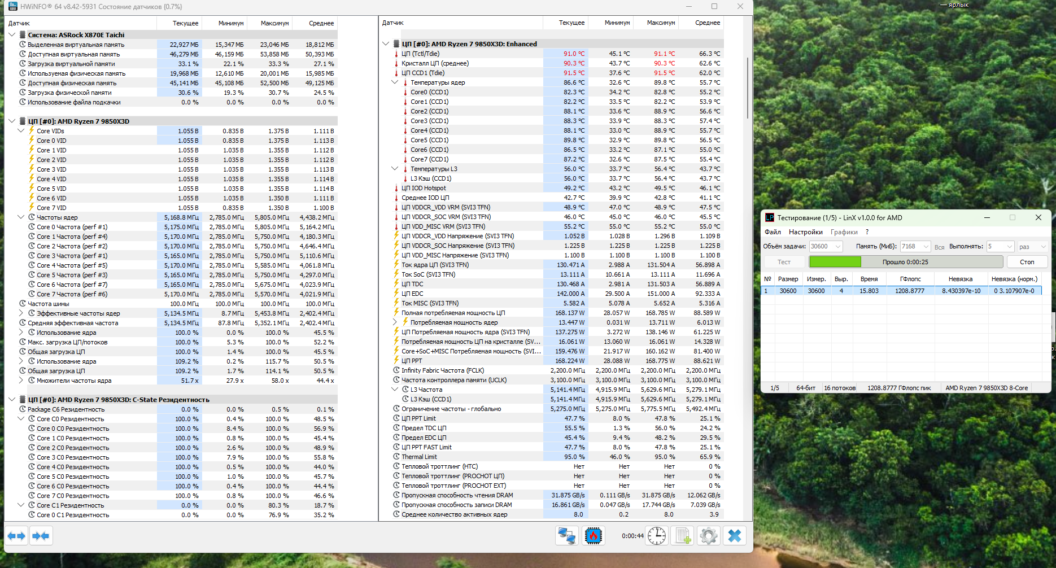Image resolution: width=1056 pixels, height=568 pixels.
Task: Click the Тест button in LinX
Action: (784, 262)
